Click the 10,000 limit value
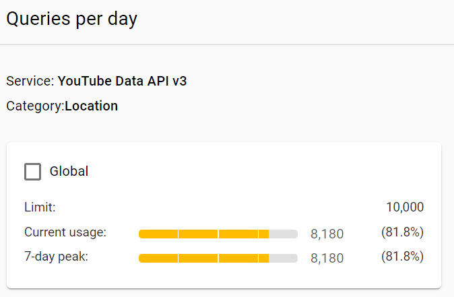Image resolution: width=454 pixels, height=297 pixels. tap(405, 207)
